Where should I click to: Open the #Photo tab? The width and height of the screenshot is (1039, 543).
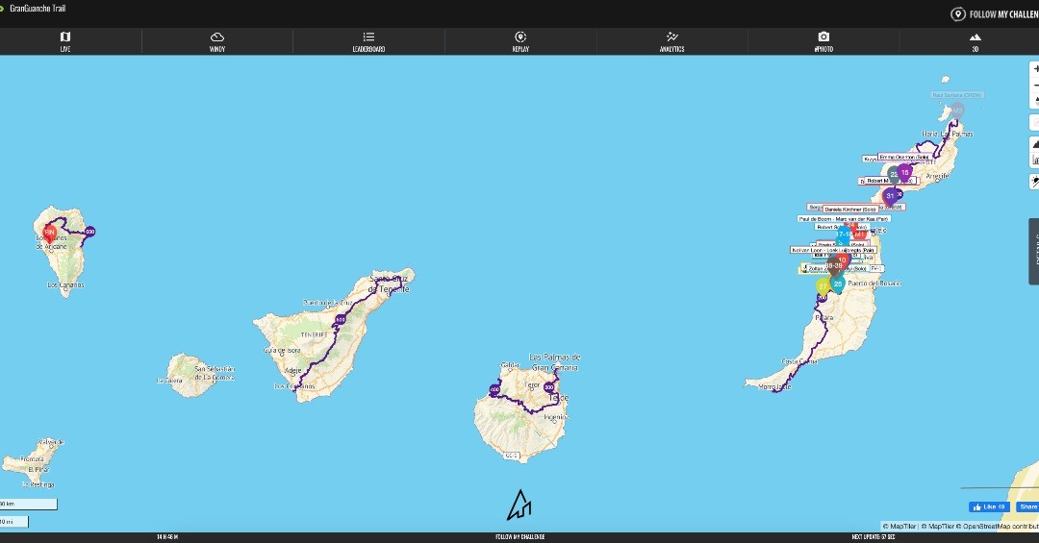pos(823,41)
